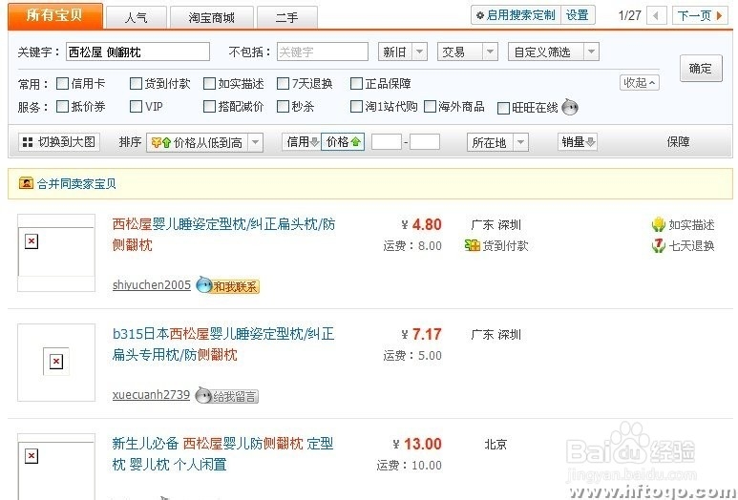
Task: Click the gear icon in 启用搜索定制
Action: point(479,15)
